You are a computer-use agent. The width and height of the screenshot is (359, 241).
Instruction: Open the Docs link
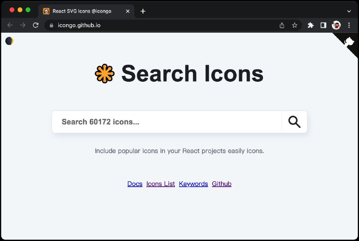coord(135,184)
